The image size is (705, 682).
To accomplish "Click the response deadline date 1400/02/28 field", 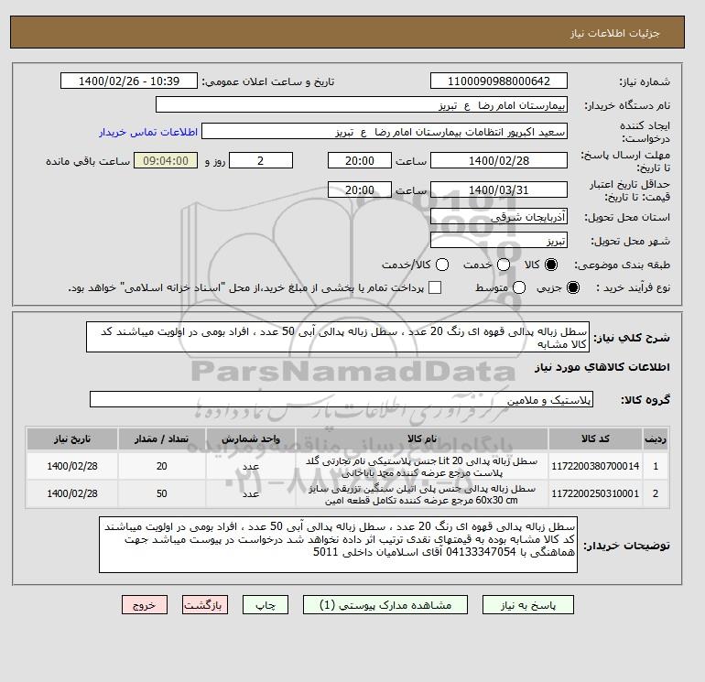I will pos(499,160).
